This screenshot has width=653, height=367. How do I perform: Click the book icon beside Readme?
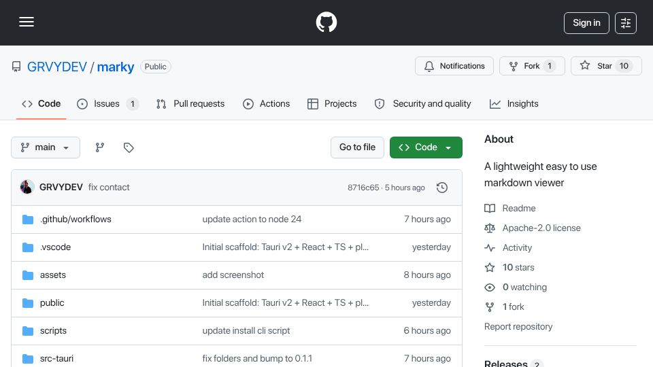[x=490, y=209]
